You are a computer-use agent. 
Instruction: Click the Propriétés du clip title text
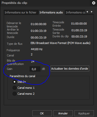point(14,3)
